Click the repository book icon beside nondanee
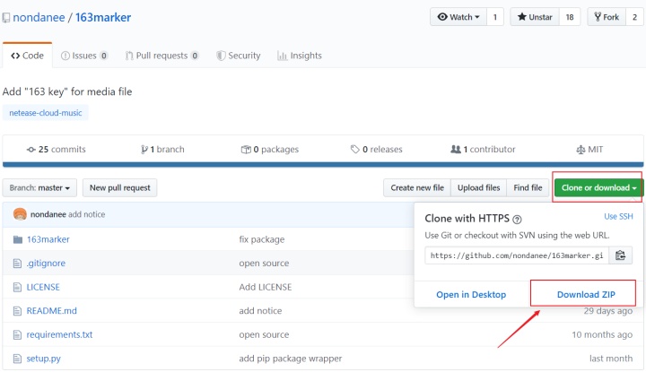This screenshot has width=646, height=372. [5, 18]
